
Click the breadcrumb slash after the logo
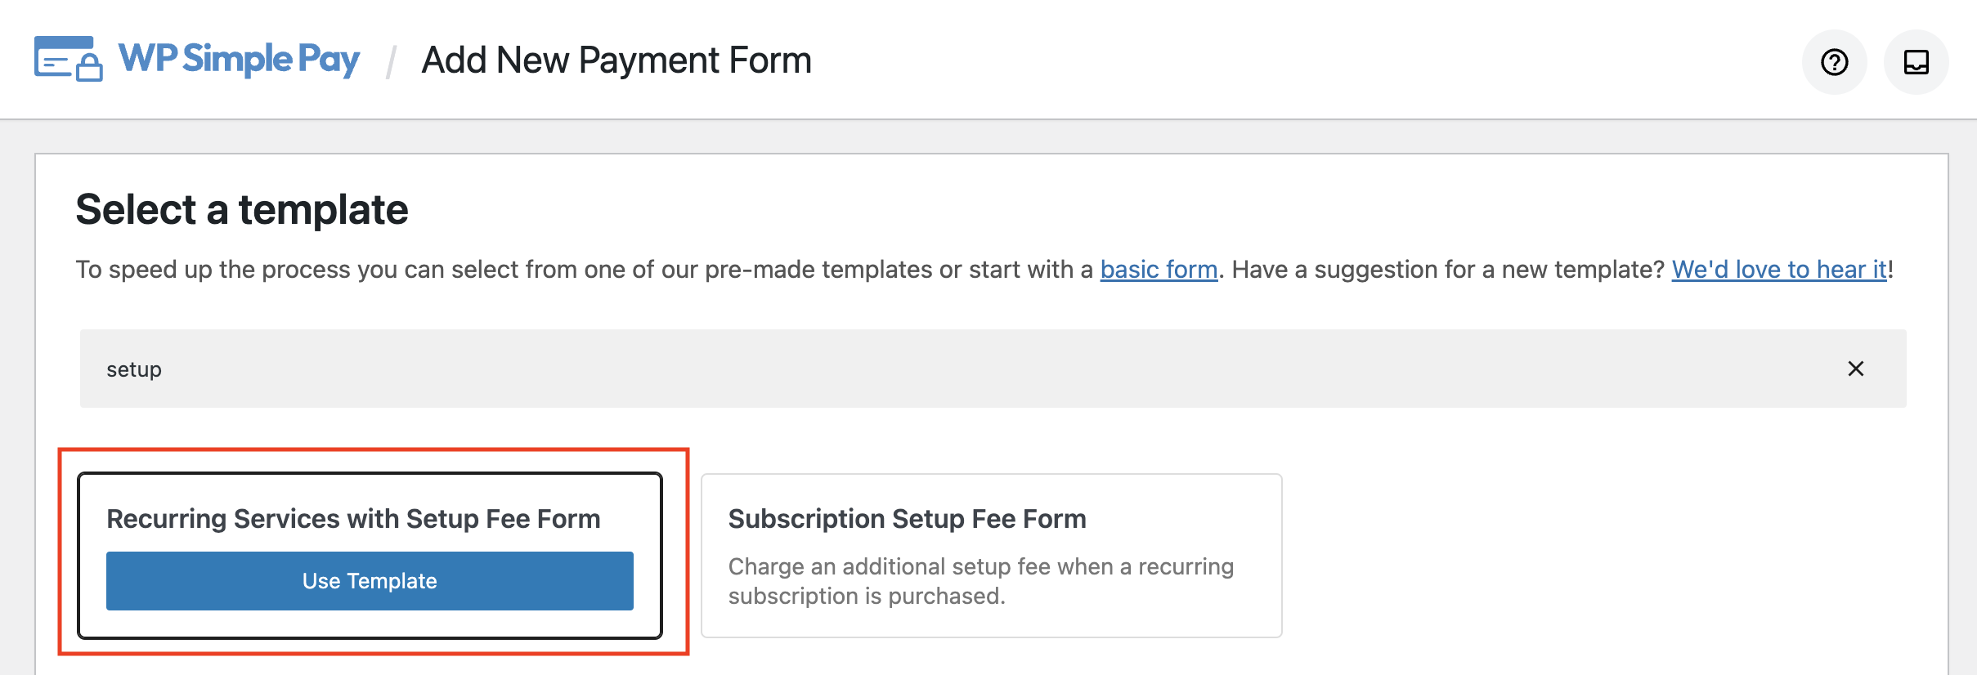point(392,61)
